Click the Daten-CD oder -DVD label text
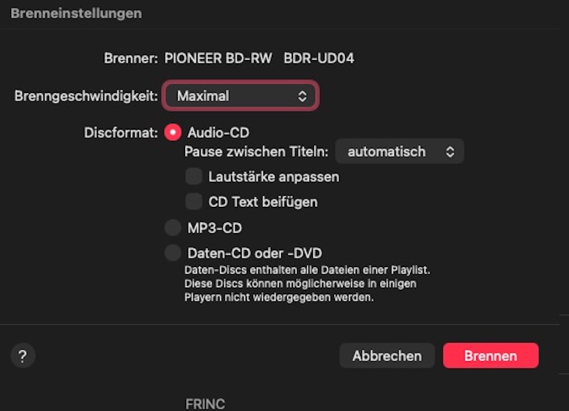Viewport: 569px width, 411px height. [254, 254]
